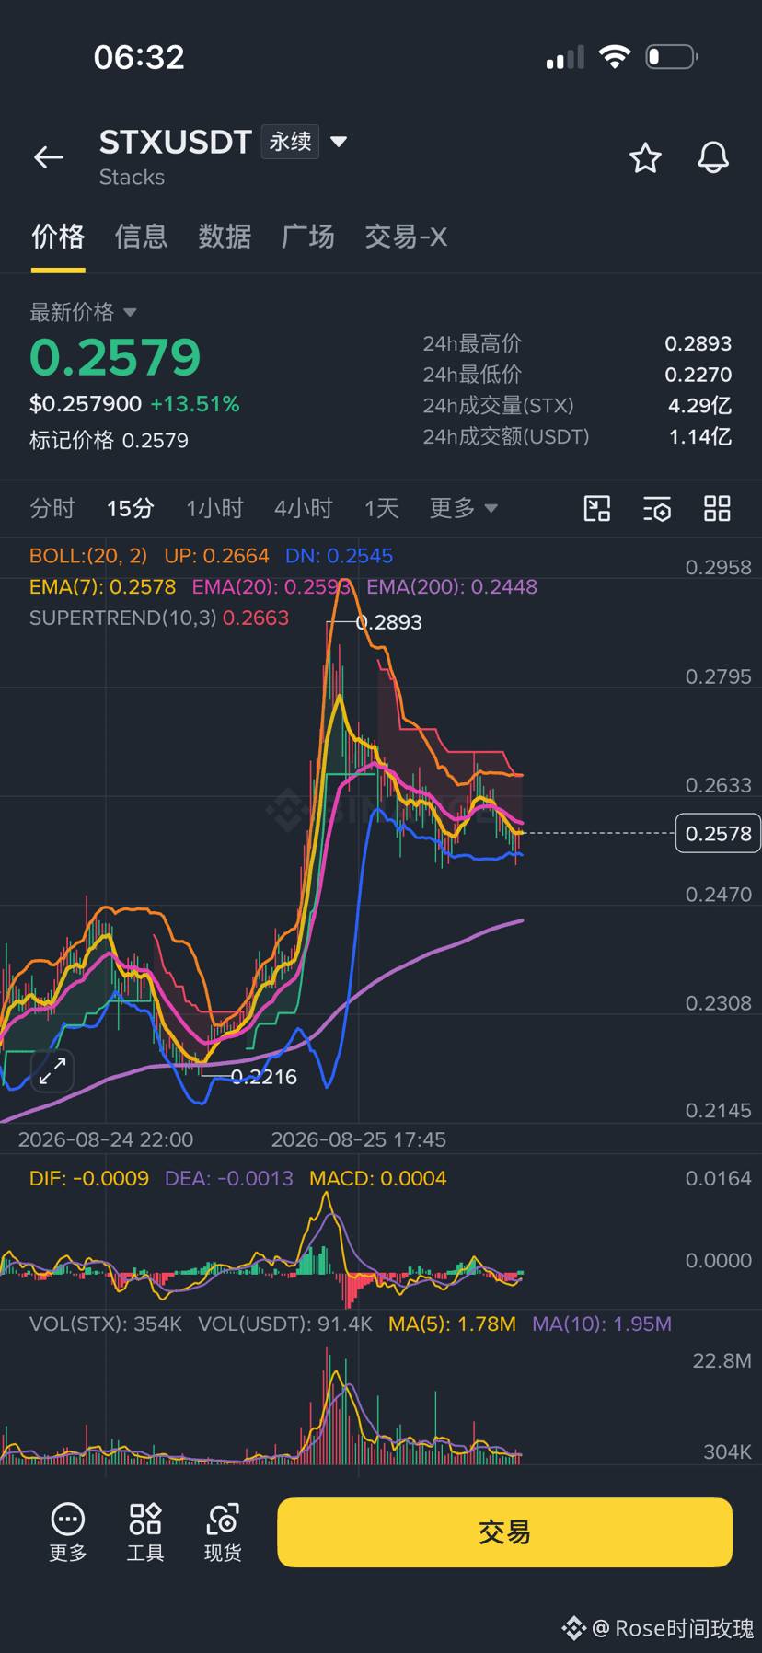Viewport: 762px width, 1653px height.
Task: Open 工具 tools icon at bottom
Action: click(145, 1532)
